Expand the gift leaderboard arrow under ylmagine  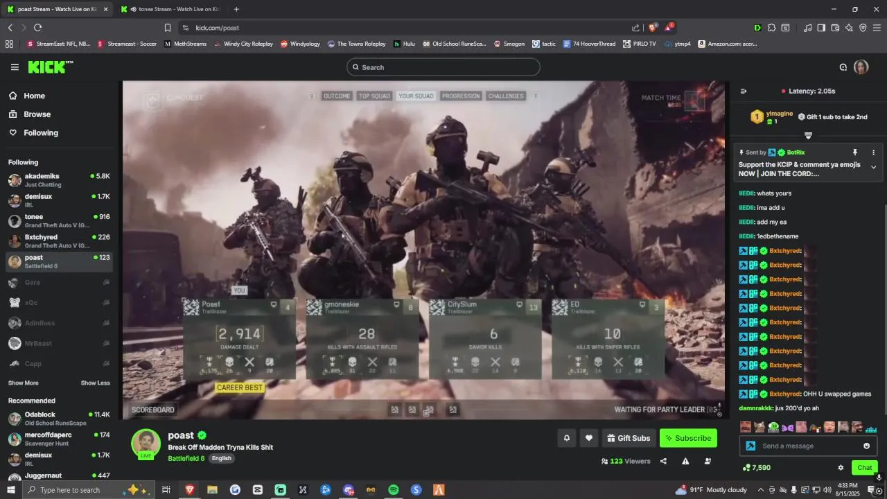[x=808, y=135]
